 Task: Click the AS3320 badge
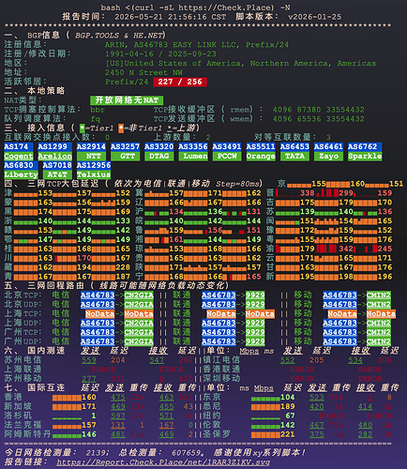[159, 146]
